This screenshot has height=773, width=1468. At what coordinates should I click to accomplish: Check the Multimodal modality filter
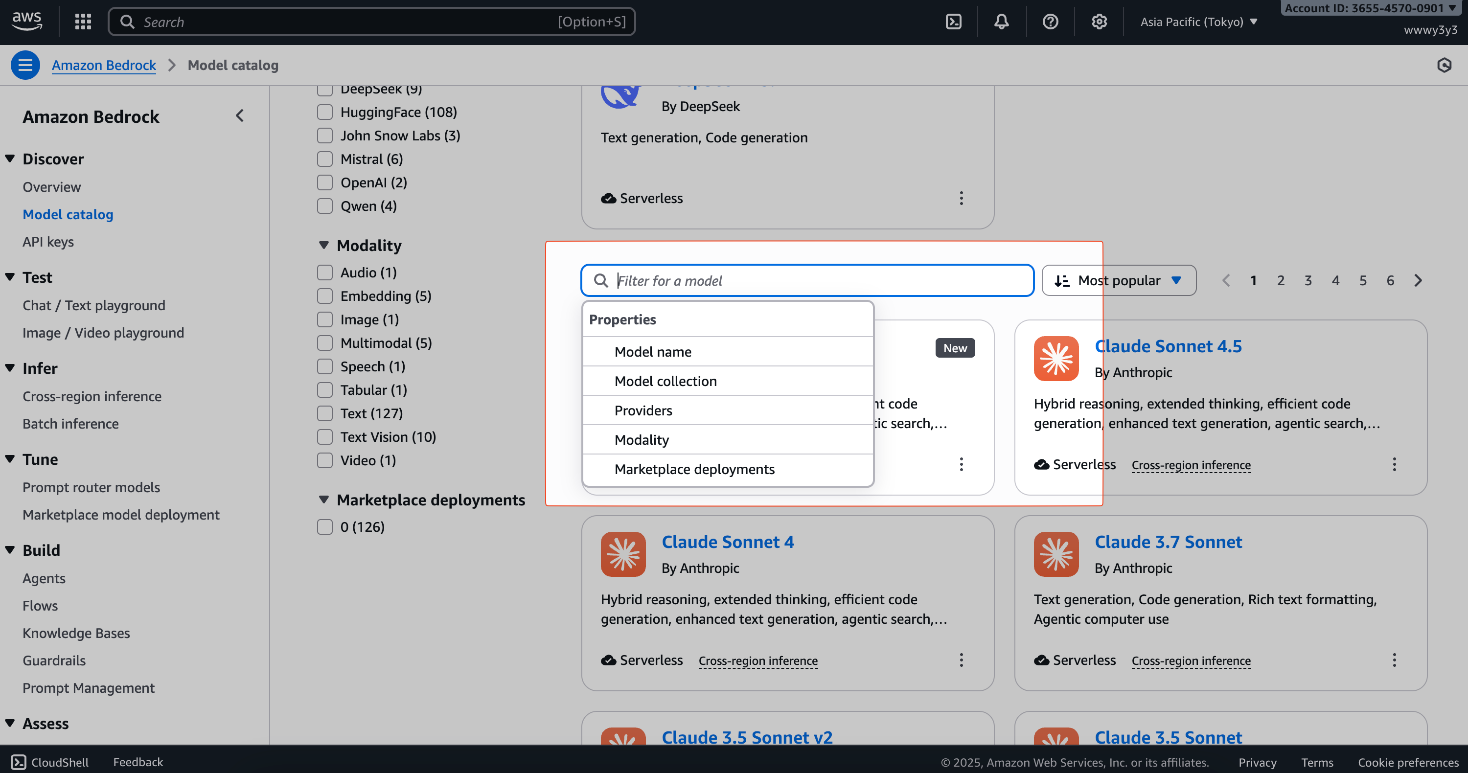[325, 342]
